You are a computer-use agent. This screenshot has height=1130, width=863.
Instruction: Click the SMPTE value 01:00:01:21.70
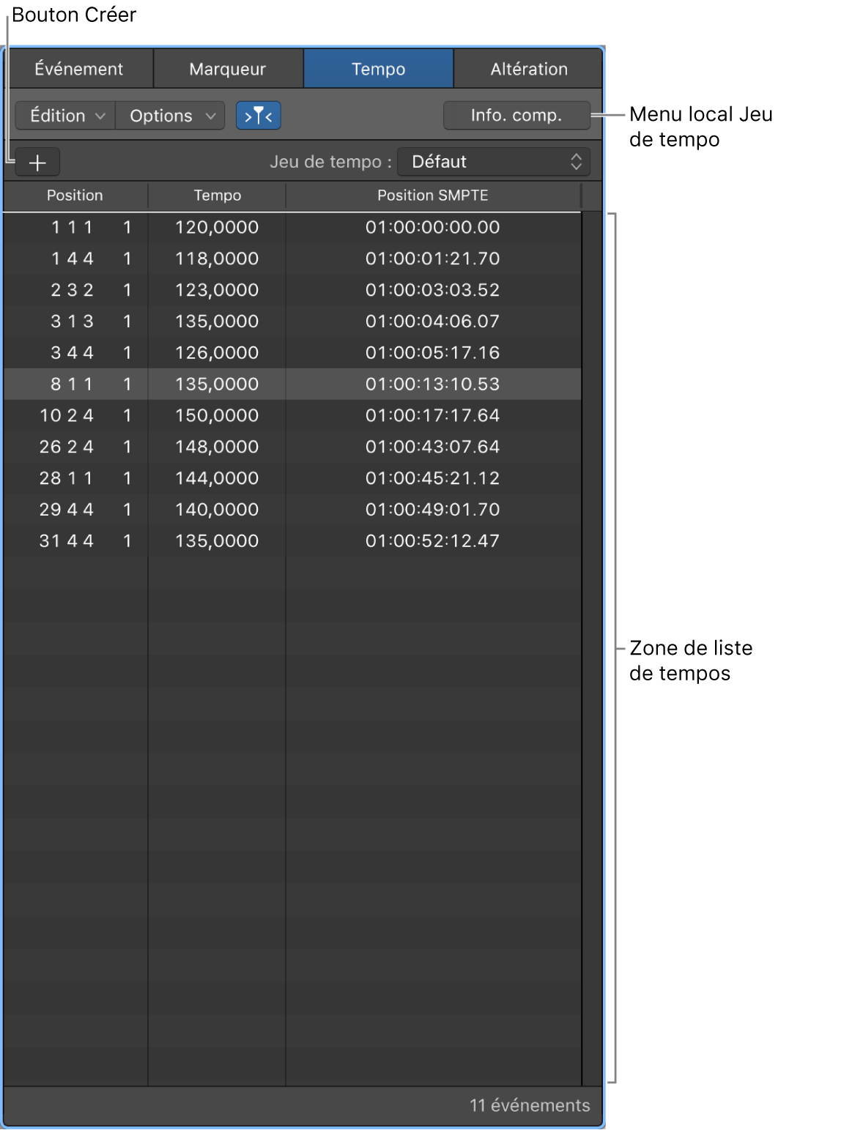[x=431, y=258]
